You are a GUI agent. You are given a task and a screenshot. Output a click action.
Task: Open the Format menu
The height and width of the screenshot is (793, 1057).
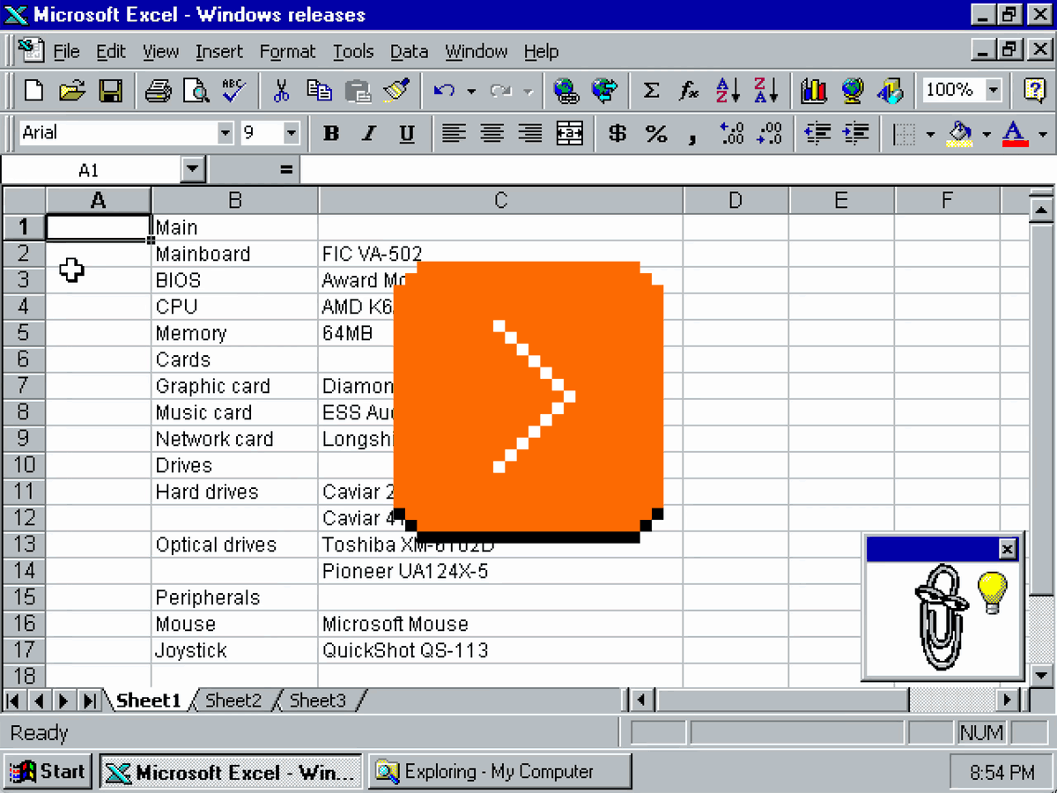pos(287,52)
